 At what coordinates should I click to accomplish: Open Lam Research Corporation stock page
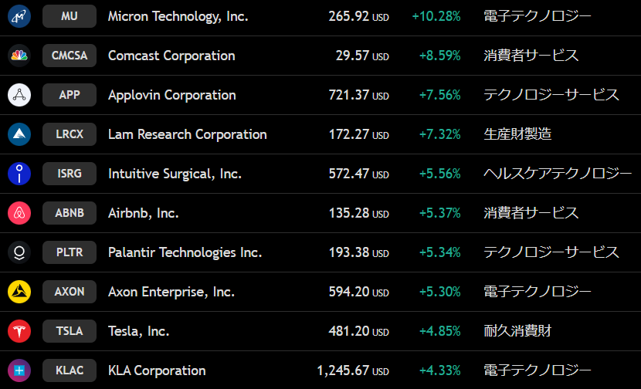pos(187,134)
